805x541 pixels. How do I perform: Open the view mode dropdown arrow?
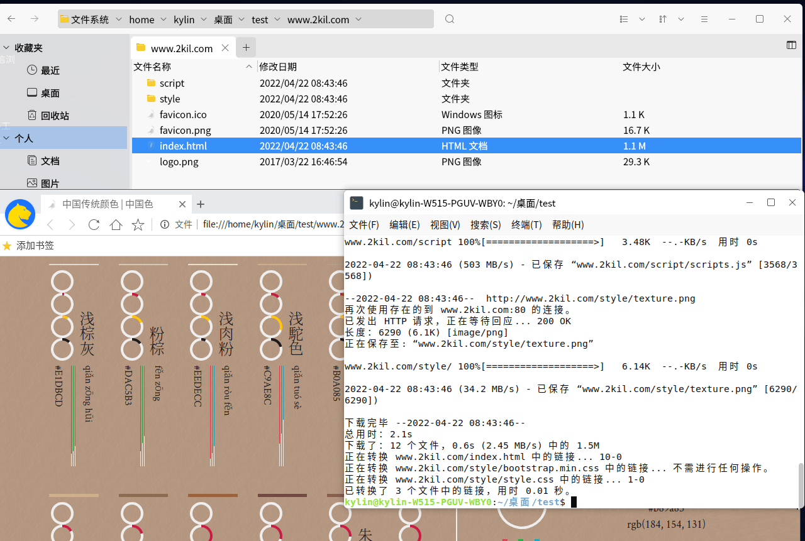tap(642, 19)
